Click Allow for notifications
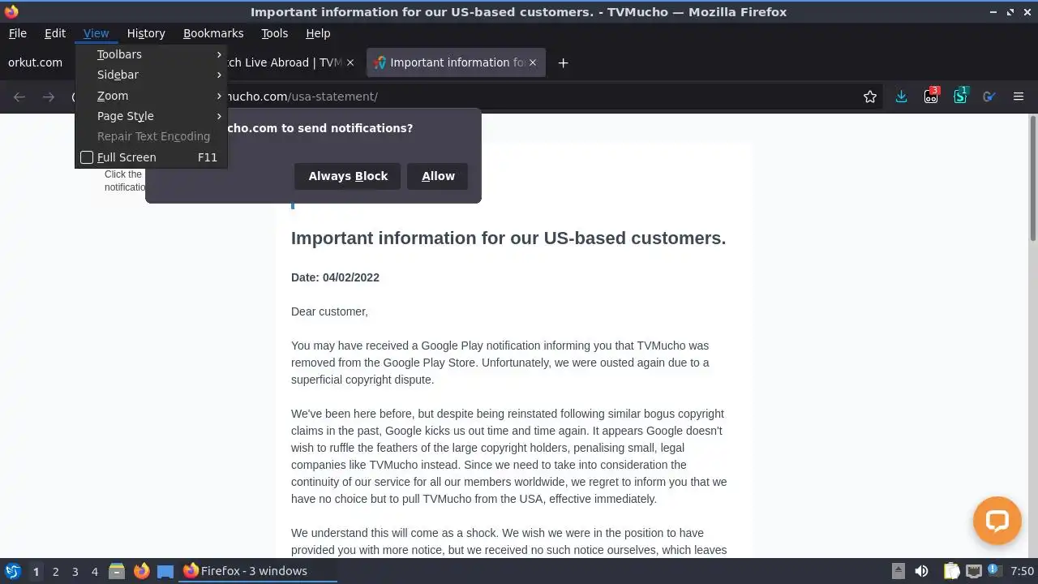The height and width of the screenshot is (584, 1038). tap(438, 176)
